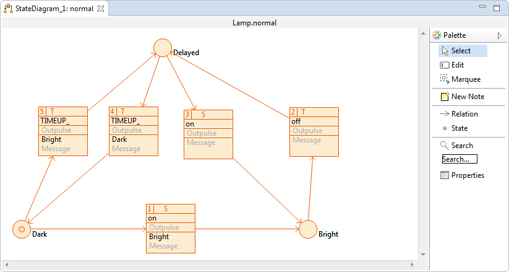Select the Relation arrow tool

[x=464, y=114]
